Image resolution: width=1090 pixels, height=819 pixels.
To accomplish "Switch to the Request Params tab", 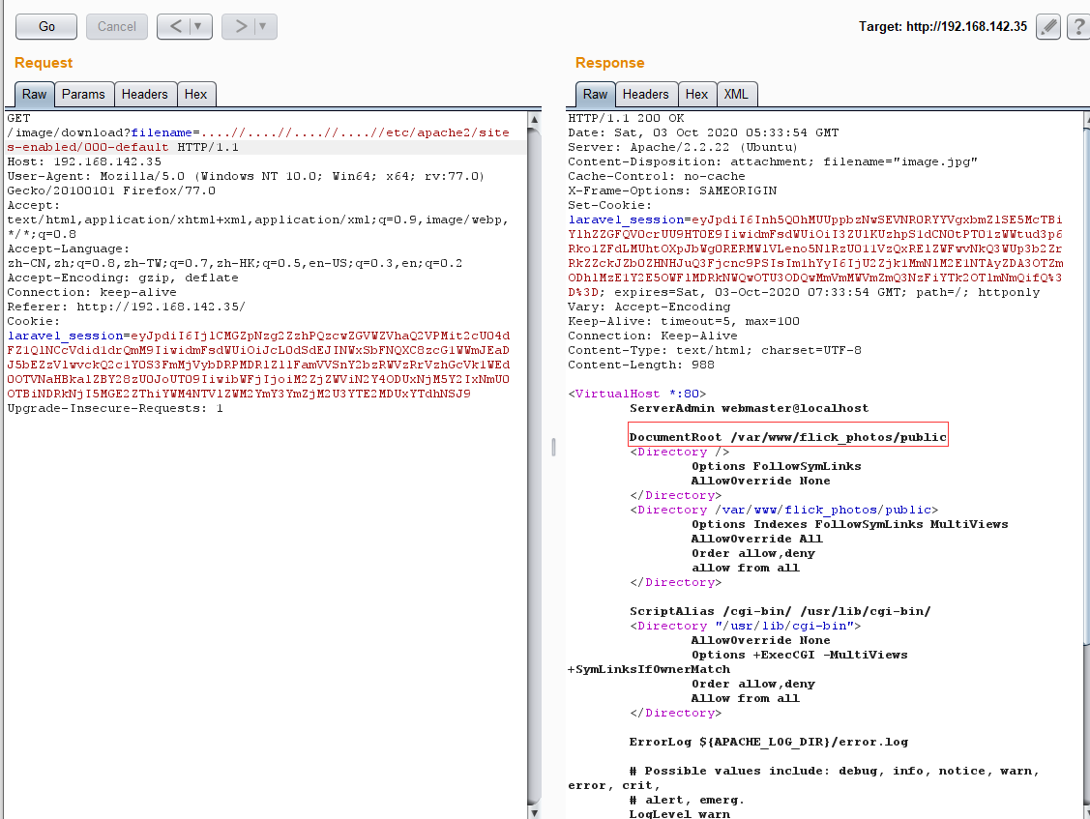I will tap(83, 94).
